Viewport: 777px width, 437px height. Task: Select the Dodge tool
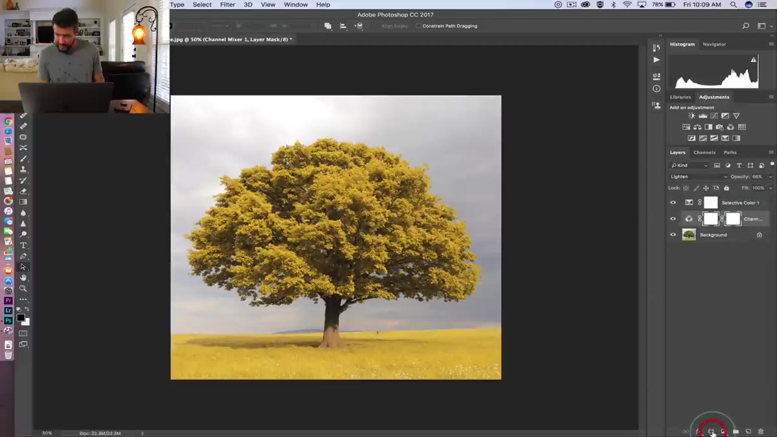click(x=23, y=234)
